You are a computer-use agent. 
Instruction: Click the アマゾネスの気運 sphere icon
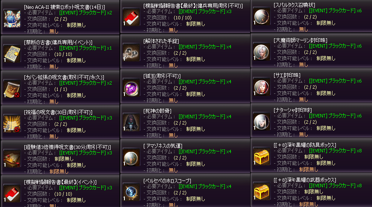point(131,157)
